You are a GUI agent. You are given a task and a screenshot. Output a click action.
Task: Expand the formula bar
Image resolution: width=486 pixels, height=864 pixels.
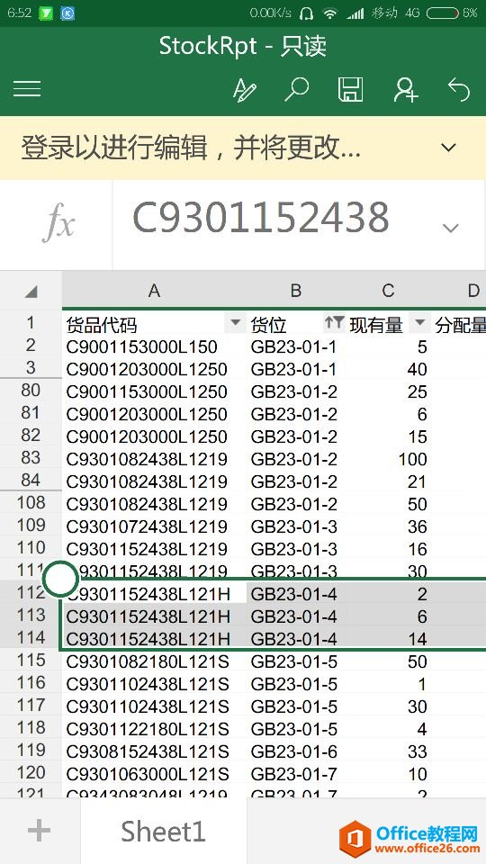click(x=451, y=228)
